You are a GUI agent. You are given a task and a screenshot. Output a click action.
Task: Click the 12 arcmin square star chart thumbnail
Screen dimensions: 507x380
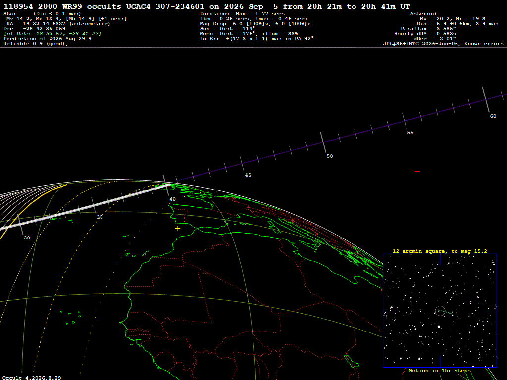440,311
